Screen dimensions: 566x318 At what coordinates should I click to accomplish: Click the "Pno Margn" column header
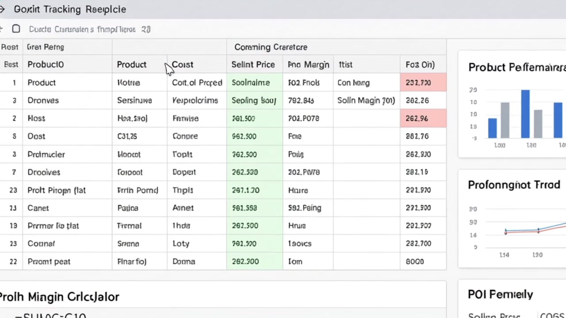point(308,64)
